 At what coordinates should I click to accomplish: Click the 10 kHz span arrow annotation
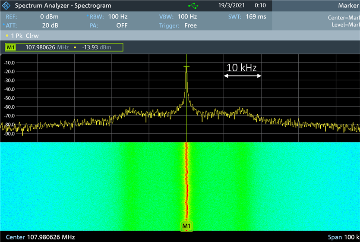point(243,75)
